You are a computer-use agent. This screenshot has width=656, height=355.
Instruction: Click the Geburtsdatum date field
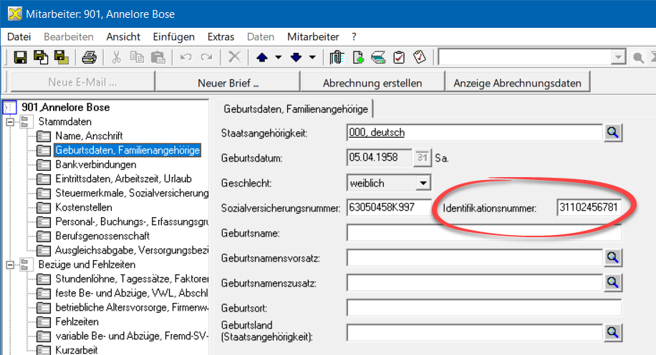[379, 158]
